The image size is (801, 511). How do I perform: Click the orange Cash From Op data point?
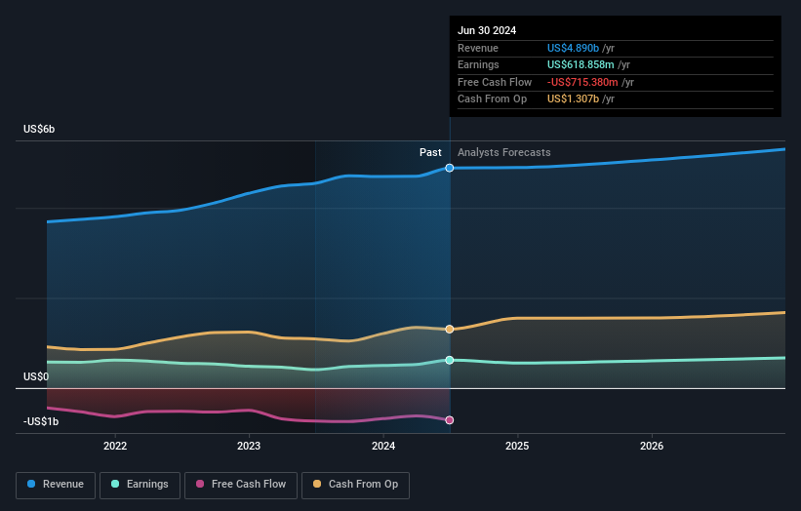click(450, 330)
